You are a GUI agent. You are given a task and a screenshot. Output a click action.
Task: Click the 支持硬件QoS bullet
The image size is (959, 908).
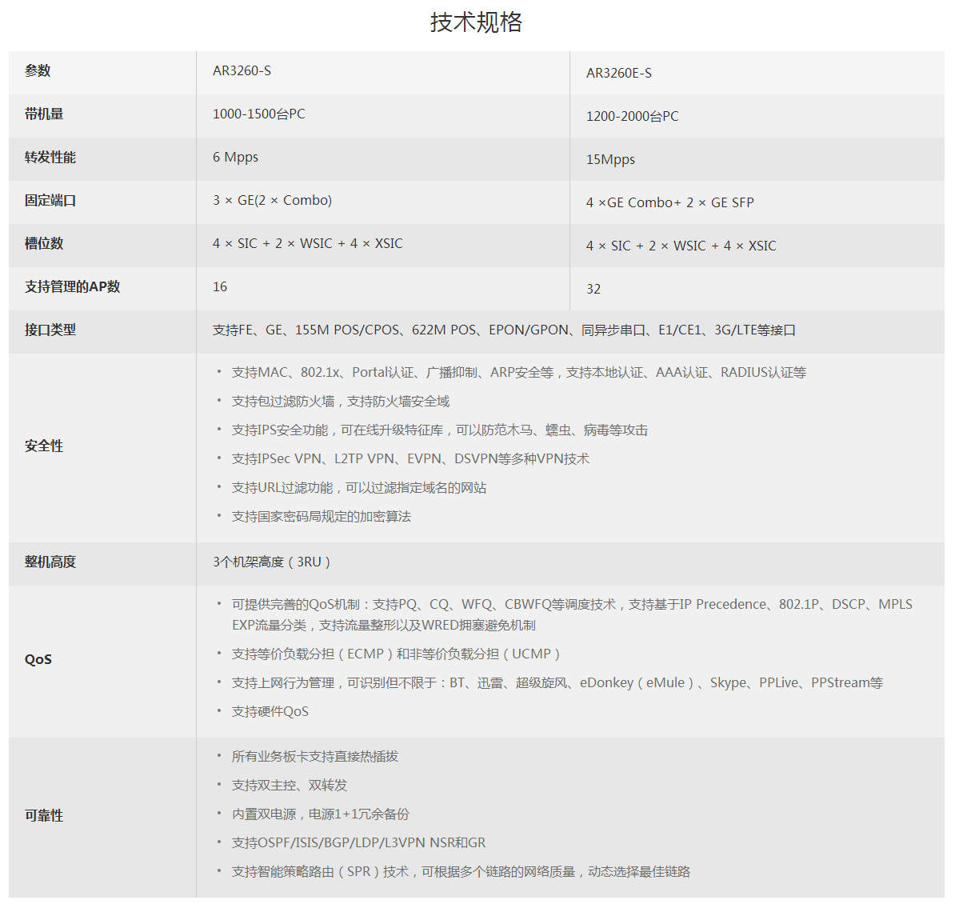pyautogui.click(x=270, y=711)
